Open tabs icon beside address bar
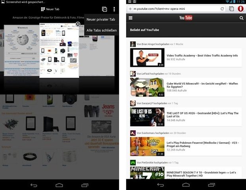The width and height of the screenshot is (246, 190). [232, 9]
